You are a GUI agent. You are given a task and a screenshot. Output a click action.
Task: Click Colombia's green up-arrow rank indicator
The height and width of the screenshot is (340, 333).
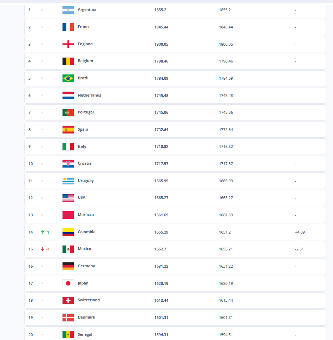[x=43, y=232]
